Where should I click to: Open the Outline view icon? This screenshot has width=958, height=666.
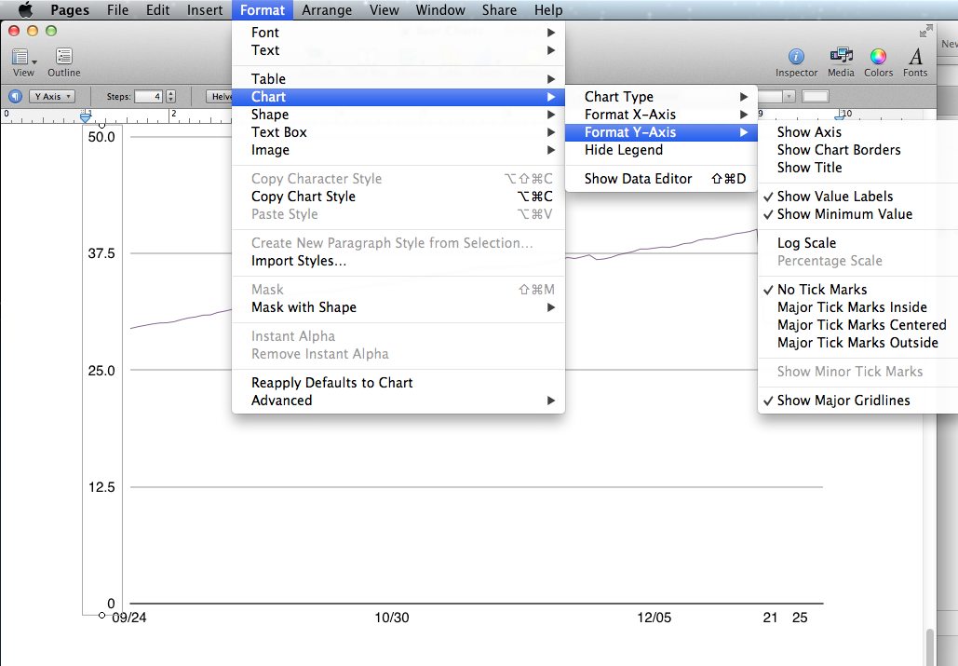[63, 62]
